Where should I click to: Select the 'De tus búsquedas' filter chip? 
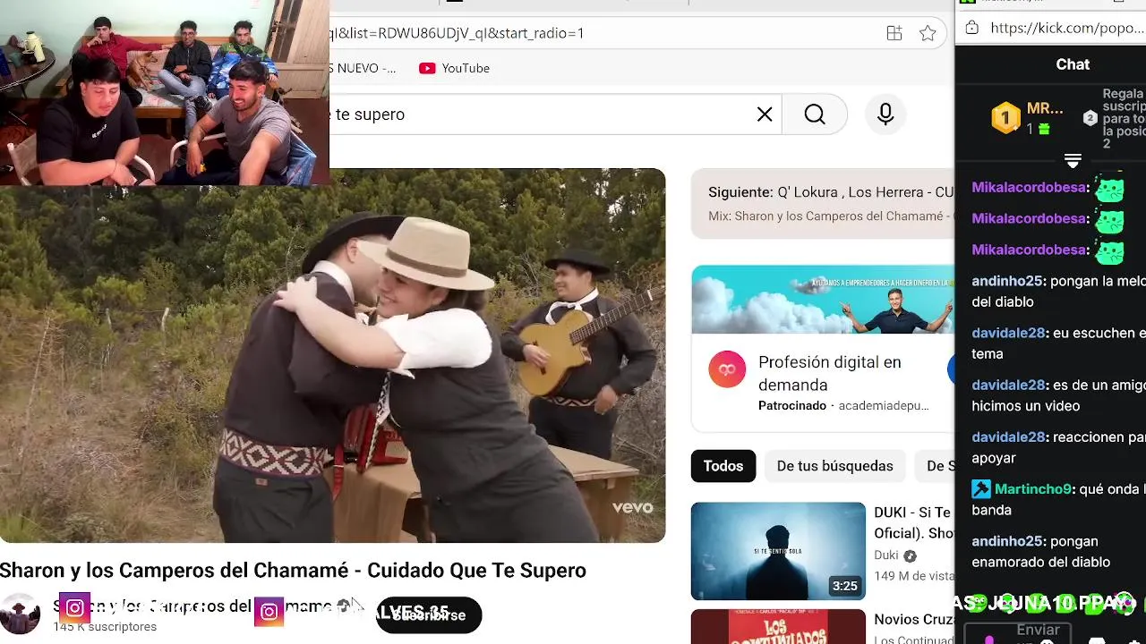[835, 466]
